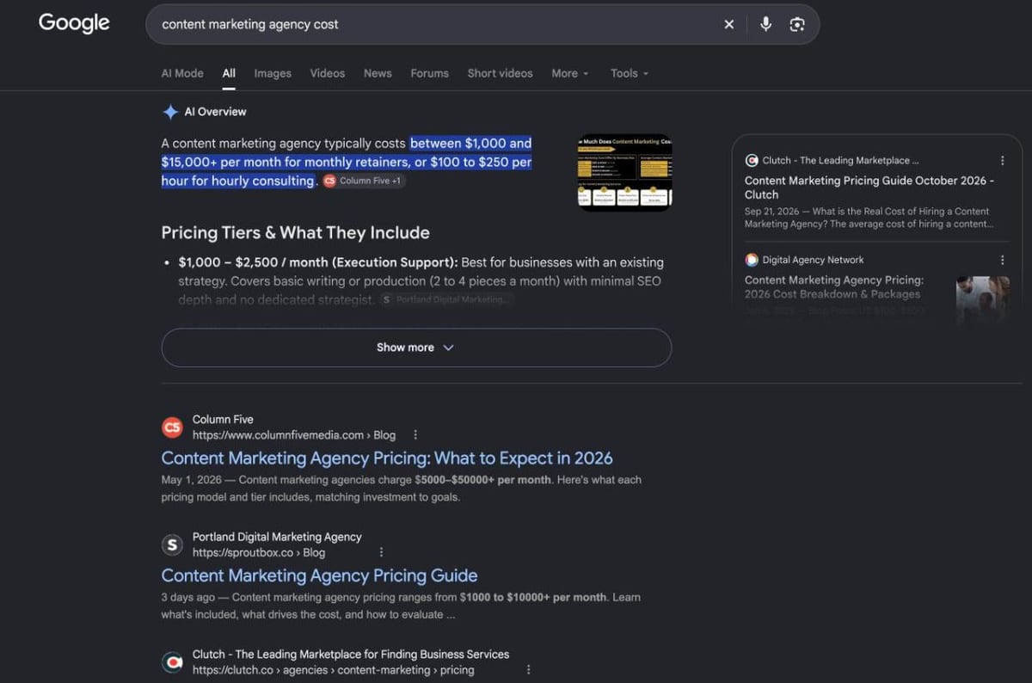Open options menu for Column Five result

click(415, 435)
